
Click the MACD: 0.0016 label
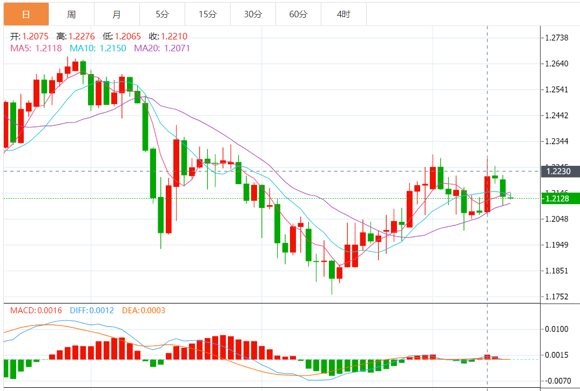36,311
